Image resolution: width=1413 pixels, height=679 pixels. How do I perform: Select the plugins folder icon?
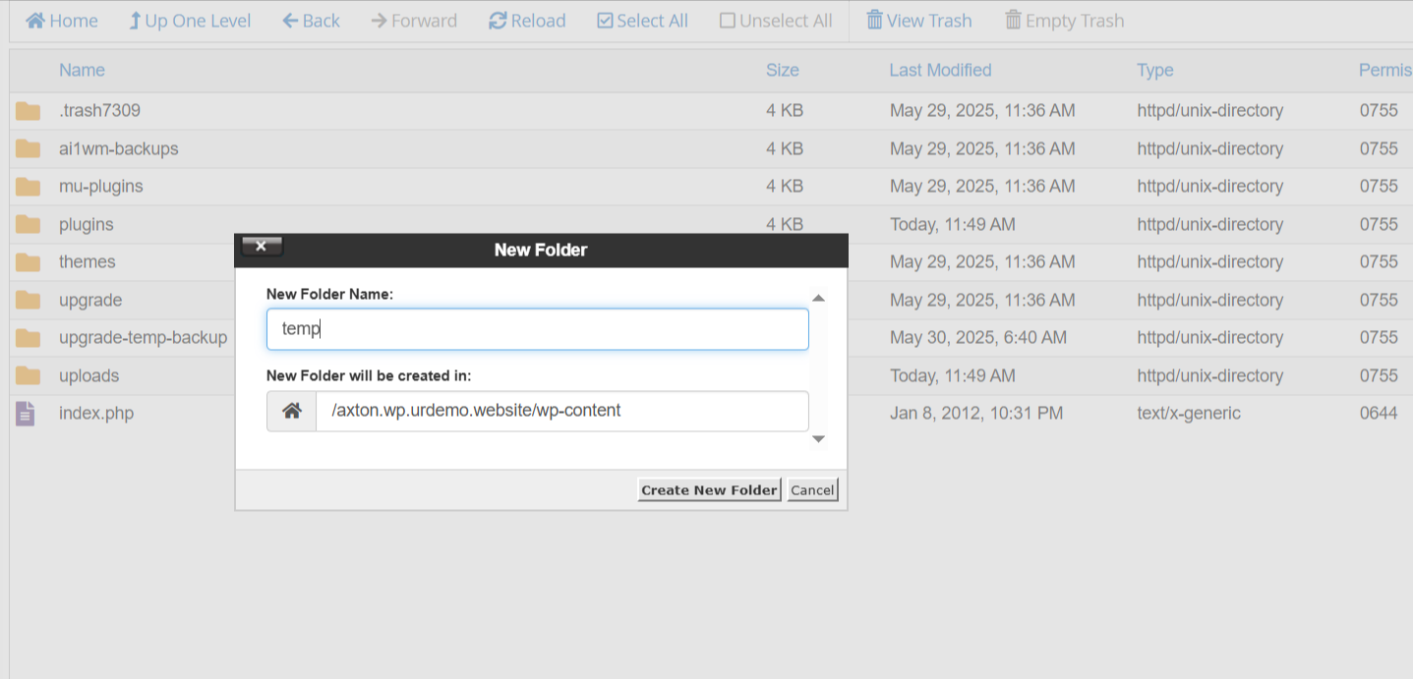point(28,224)
